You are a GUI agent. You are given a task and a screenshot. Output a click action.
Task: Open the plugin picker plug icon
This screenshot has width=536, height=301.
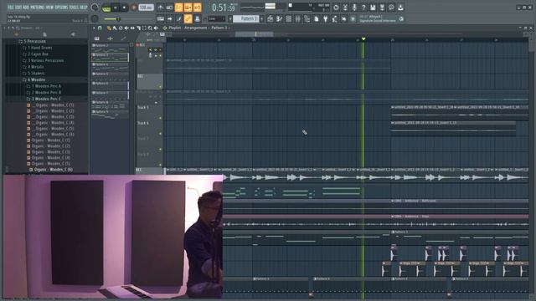click(x=326, y=19)
